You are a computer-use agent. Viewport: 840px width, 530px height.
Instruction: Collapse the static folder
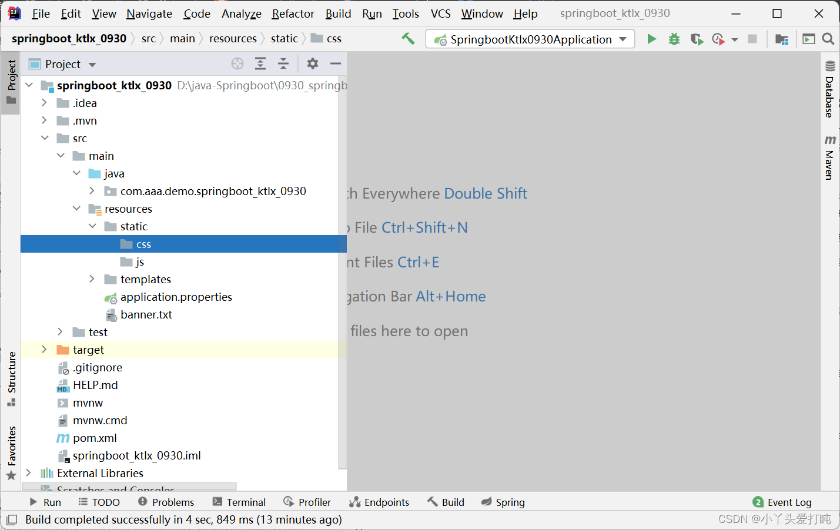92,226
